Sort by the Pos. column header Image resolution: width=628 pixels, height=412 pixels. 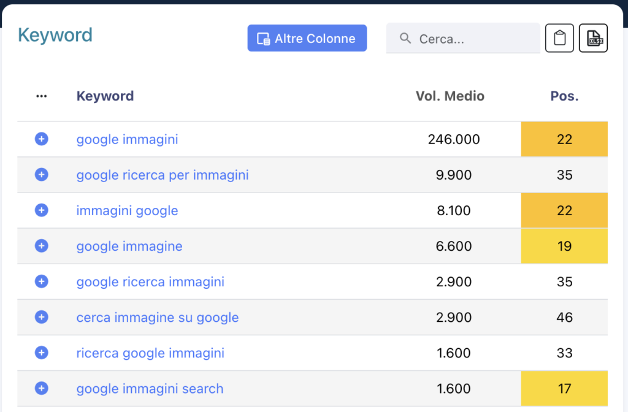tap(564, 96)
